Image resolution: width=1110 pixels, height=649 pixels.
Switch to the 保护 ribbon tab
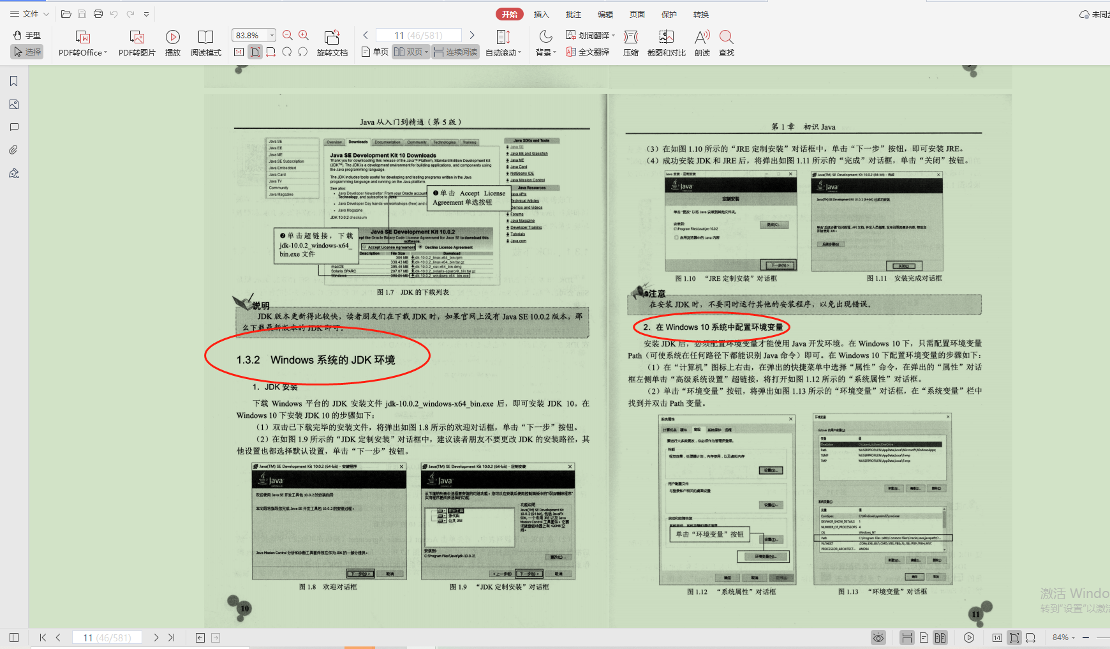(669, 14)
